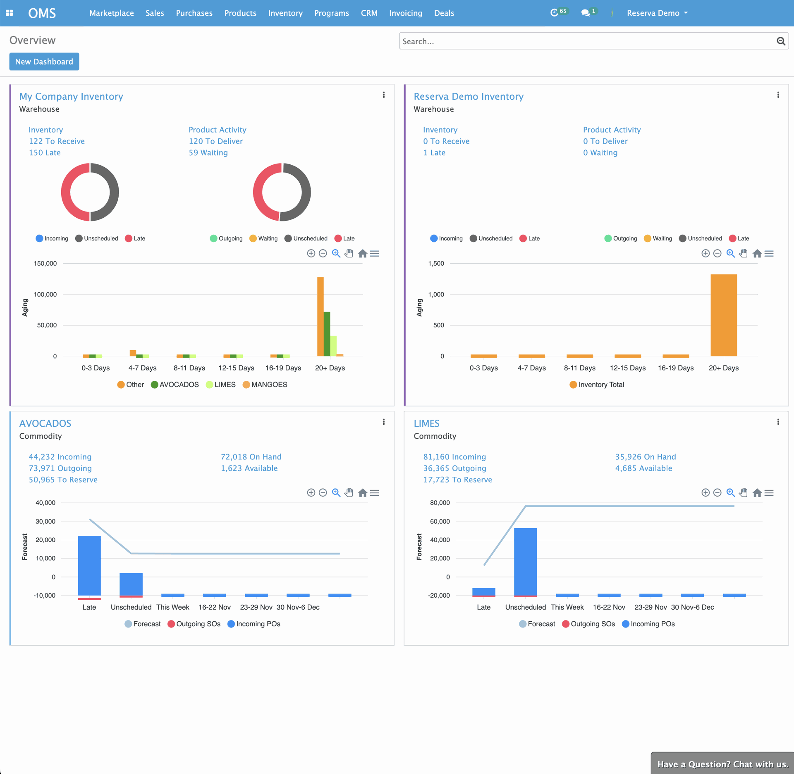Zoom in on My Company Inventory aging chart
Screen dimensions: 794x774
311,253
